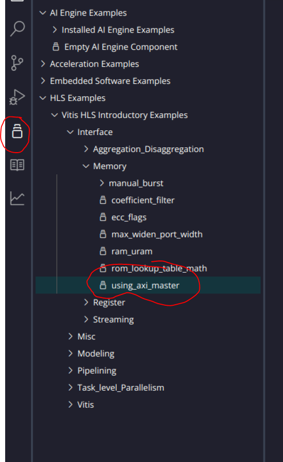283x462 pixels.
Task: Click the 'Memory' label text
Action: click(x=109, y=166)
